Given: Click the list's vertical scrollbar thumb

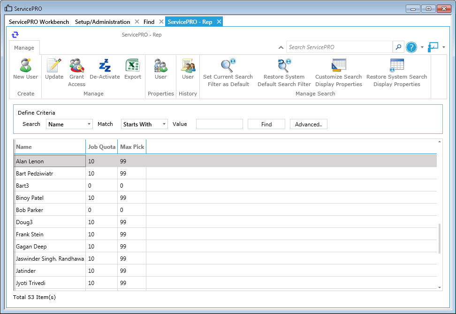Looking at the screenshot, I should tap(440, 239).
